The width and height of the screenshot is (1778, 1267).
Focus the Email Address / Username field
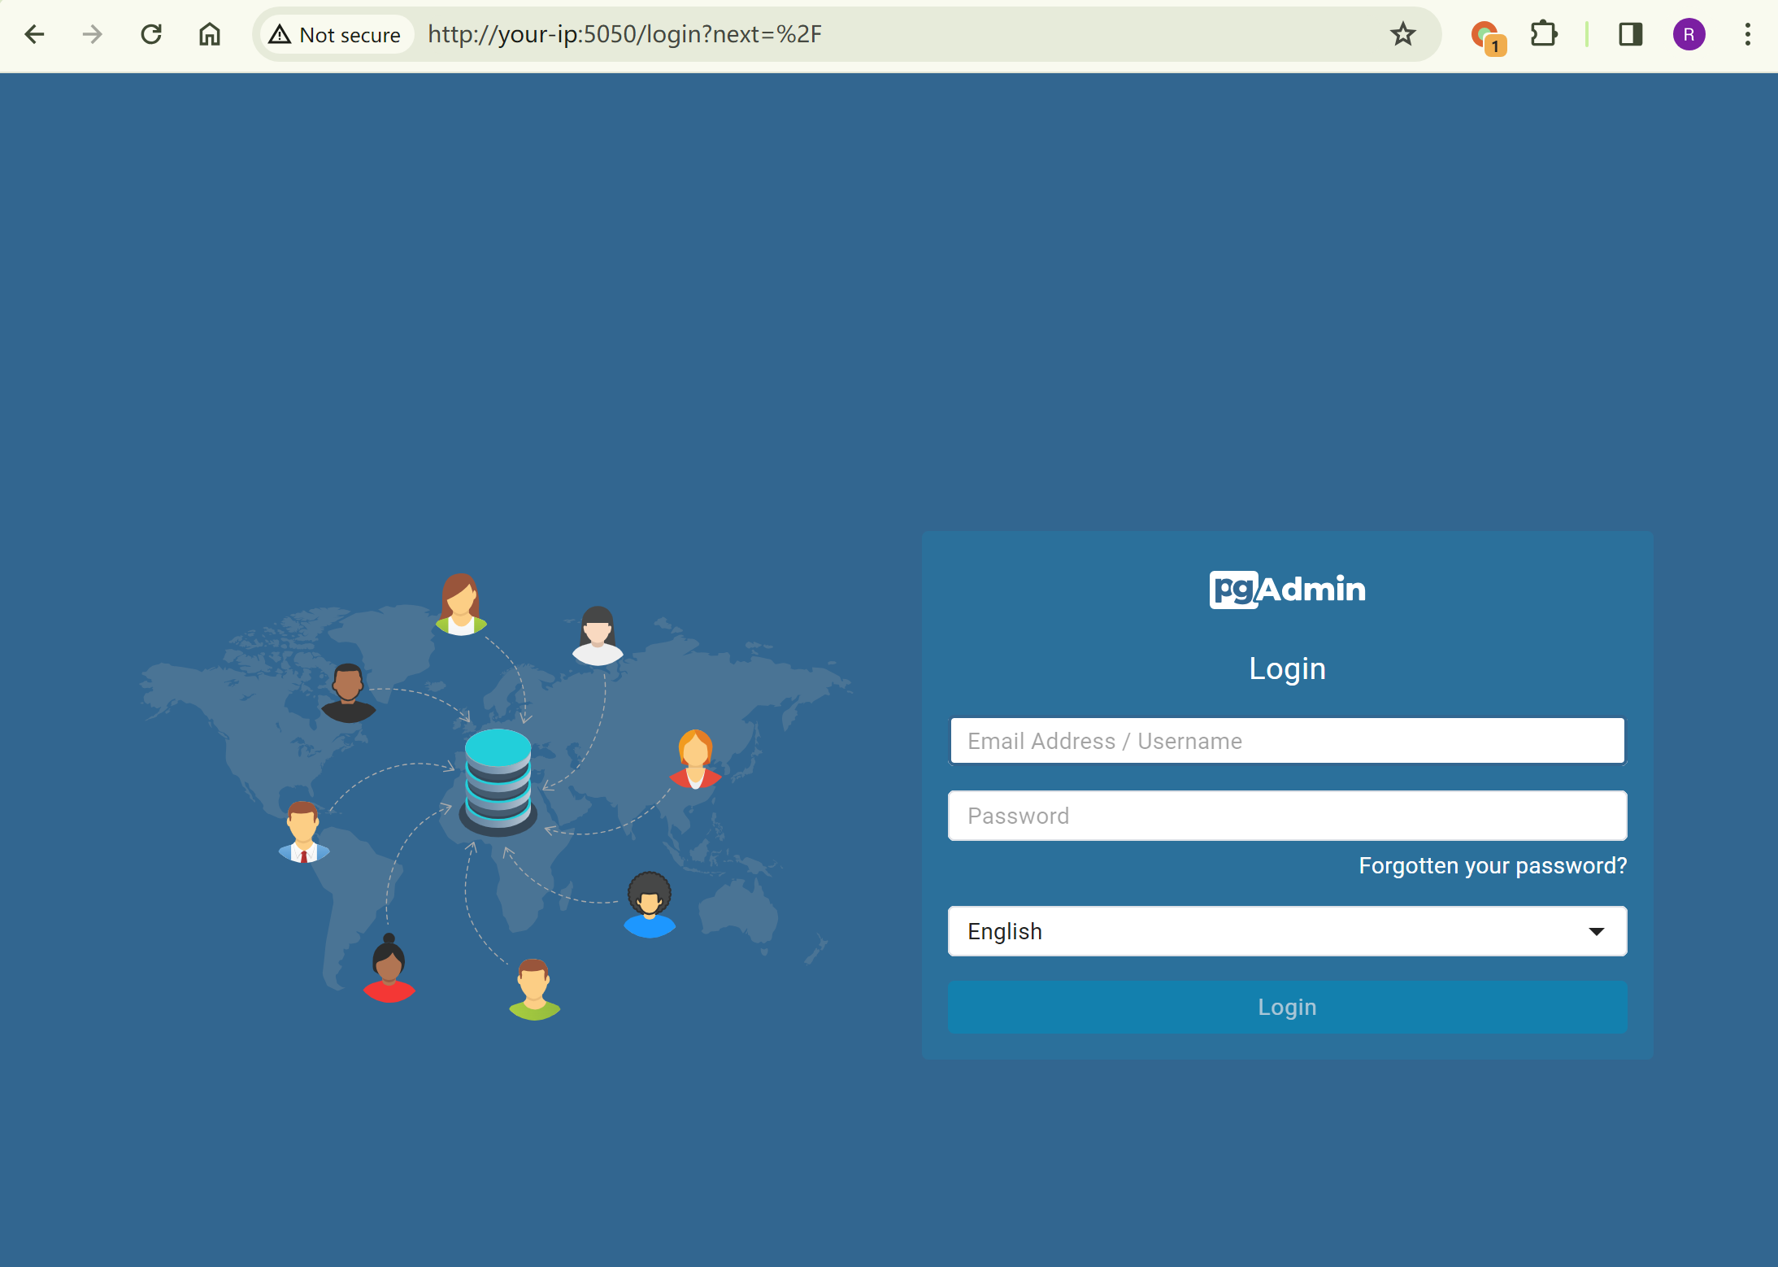pyautogui.click(x=1287, y=741)
